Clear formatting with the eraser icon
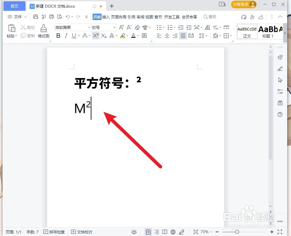 tap(137, 27)
